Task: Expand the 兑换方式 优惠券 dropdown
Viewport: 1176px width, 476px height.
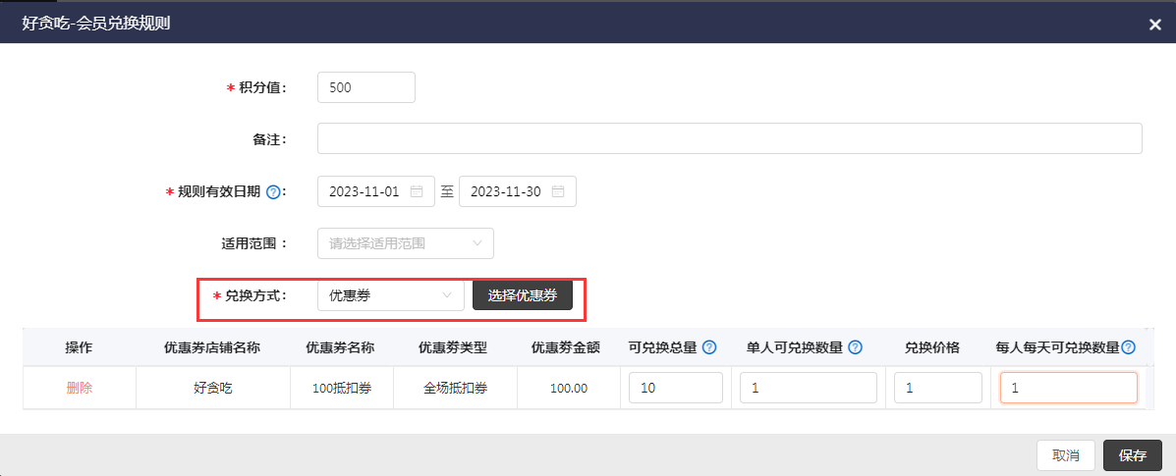Action: (x=390, y=295)
